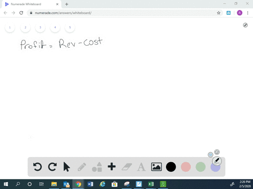Open the shapes tool

tap(97, 167)
